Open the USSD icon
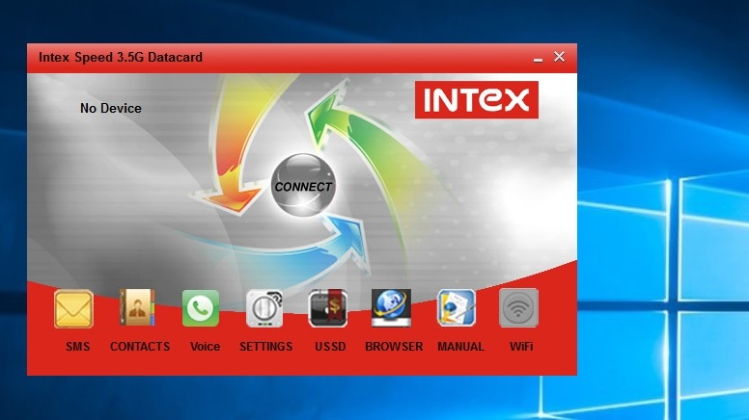The width and height of the screenshot is (749, 420). (x=328, y=308)
